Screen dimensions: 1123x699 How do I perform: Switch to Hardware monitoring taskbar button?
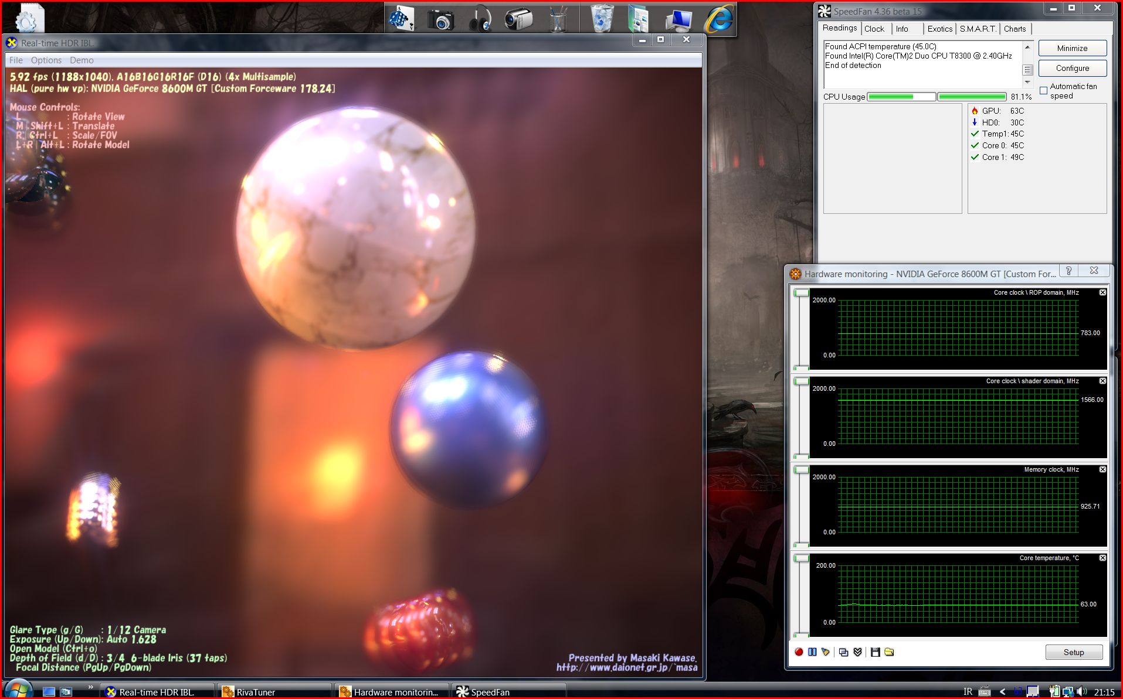391,691
